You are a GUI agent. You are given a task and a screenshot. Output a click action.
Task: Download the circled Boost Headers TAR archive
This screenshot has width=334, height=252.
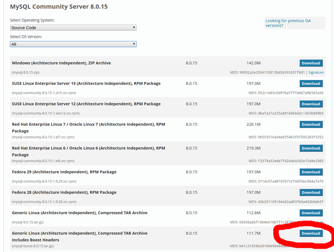(311, 233)
